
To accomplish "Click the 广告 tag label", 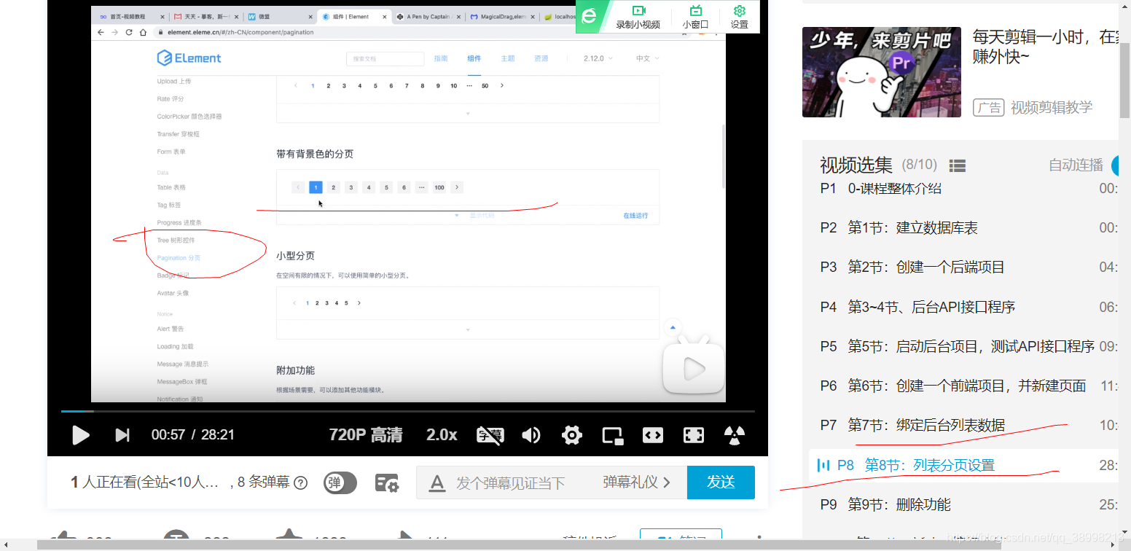I will (x=988, y=108).
